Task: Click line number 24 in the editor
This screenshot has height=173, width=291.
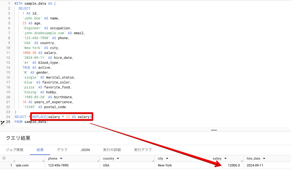Action: [9, 117]
